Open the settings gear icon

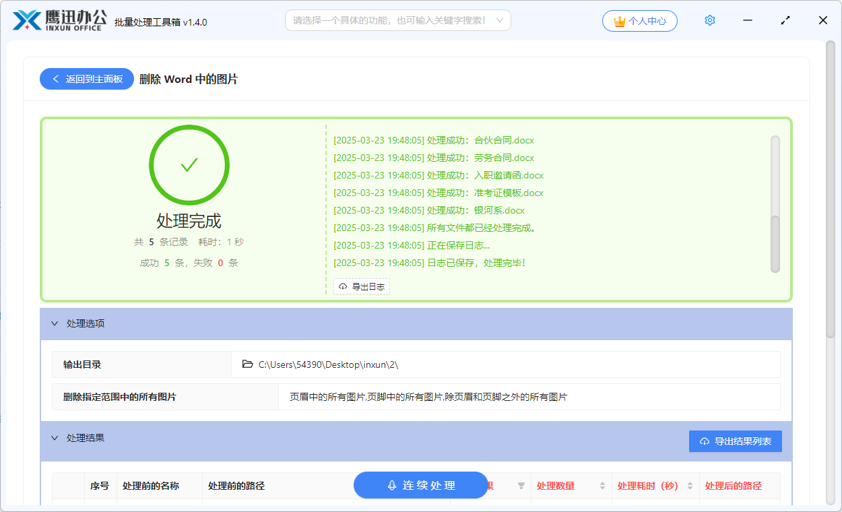click(x=709, y=21)
